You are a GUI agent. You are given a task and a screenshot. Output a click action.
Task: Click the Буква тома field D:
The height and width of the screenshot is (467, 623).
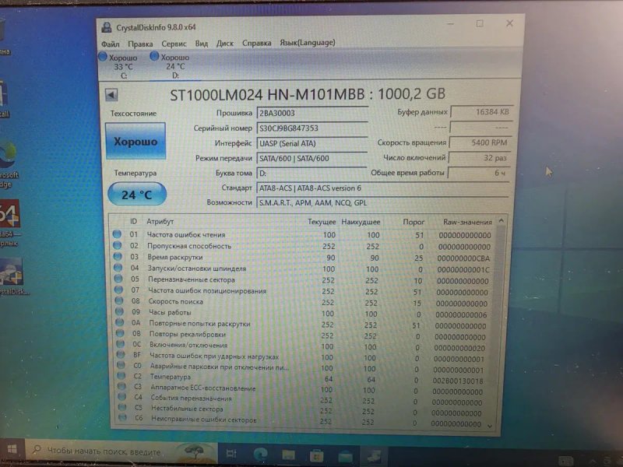click(x=312, y=173)
